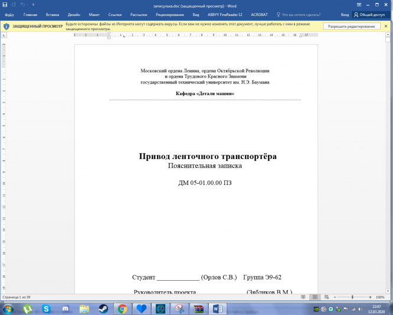Viewport: 393px width, 315px height.
Task: Click 'Страница 1 из 39' in status bar
Action: point(17,297)
